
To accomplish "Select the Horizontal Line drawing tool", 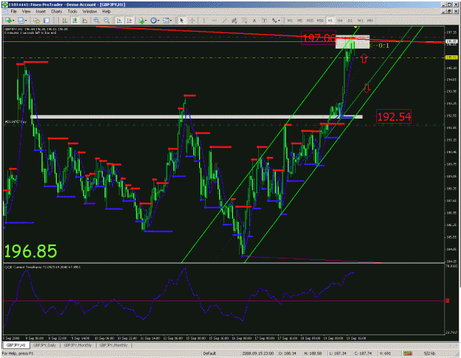I will tap(214, 21).
